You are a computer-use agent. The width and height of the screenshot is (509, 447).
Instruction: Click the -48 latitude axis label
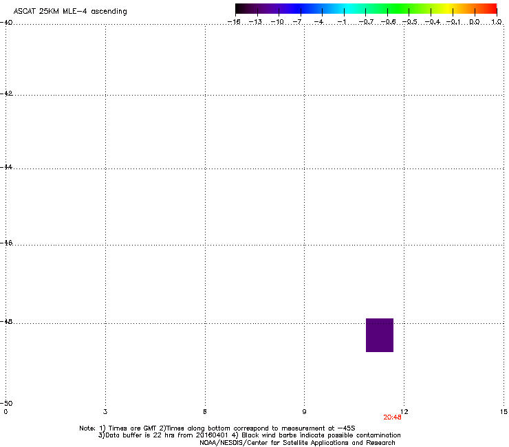coord(6,321)
